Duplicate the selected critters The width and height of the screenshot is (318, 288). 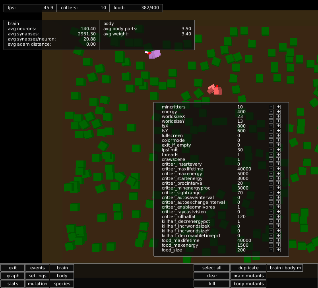[x=248, y=268]
